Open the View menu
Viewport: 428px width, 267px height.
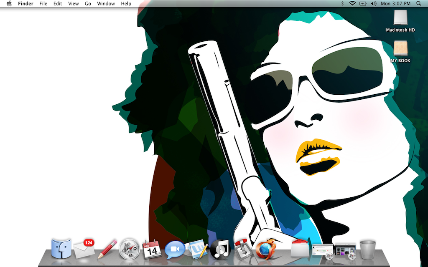(74, 3)
